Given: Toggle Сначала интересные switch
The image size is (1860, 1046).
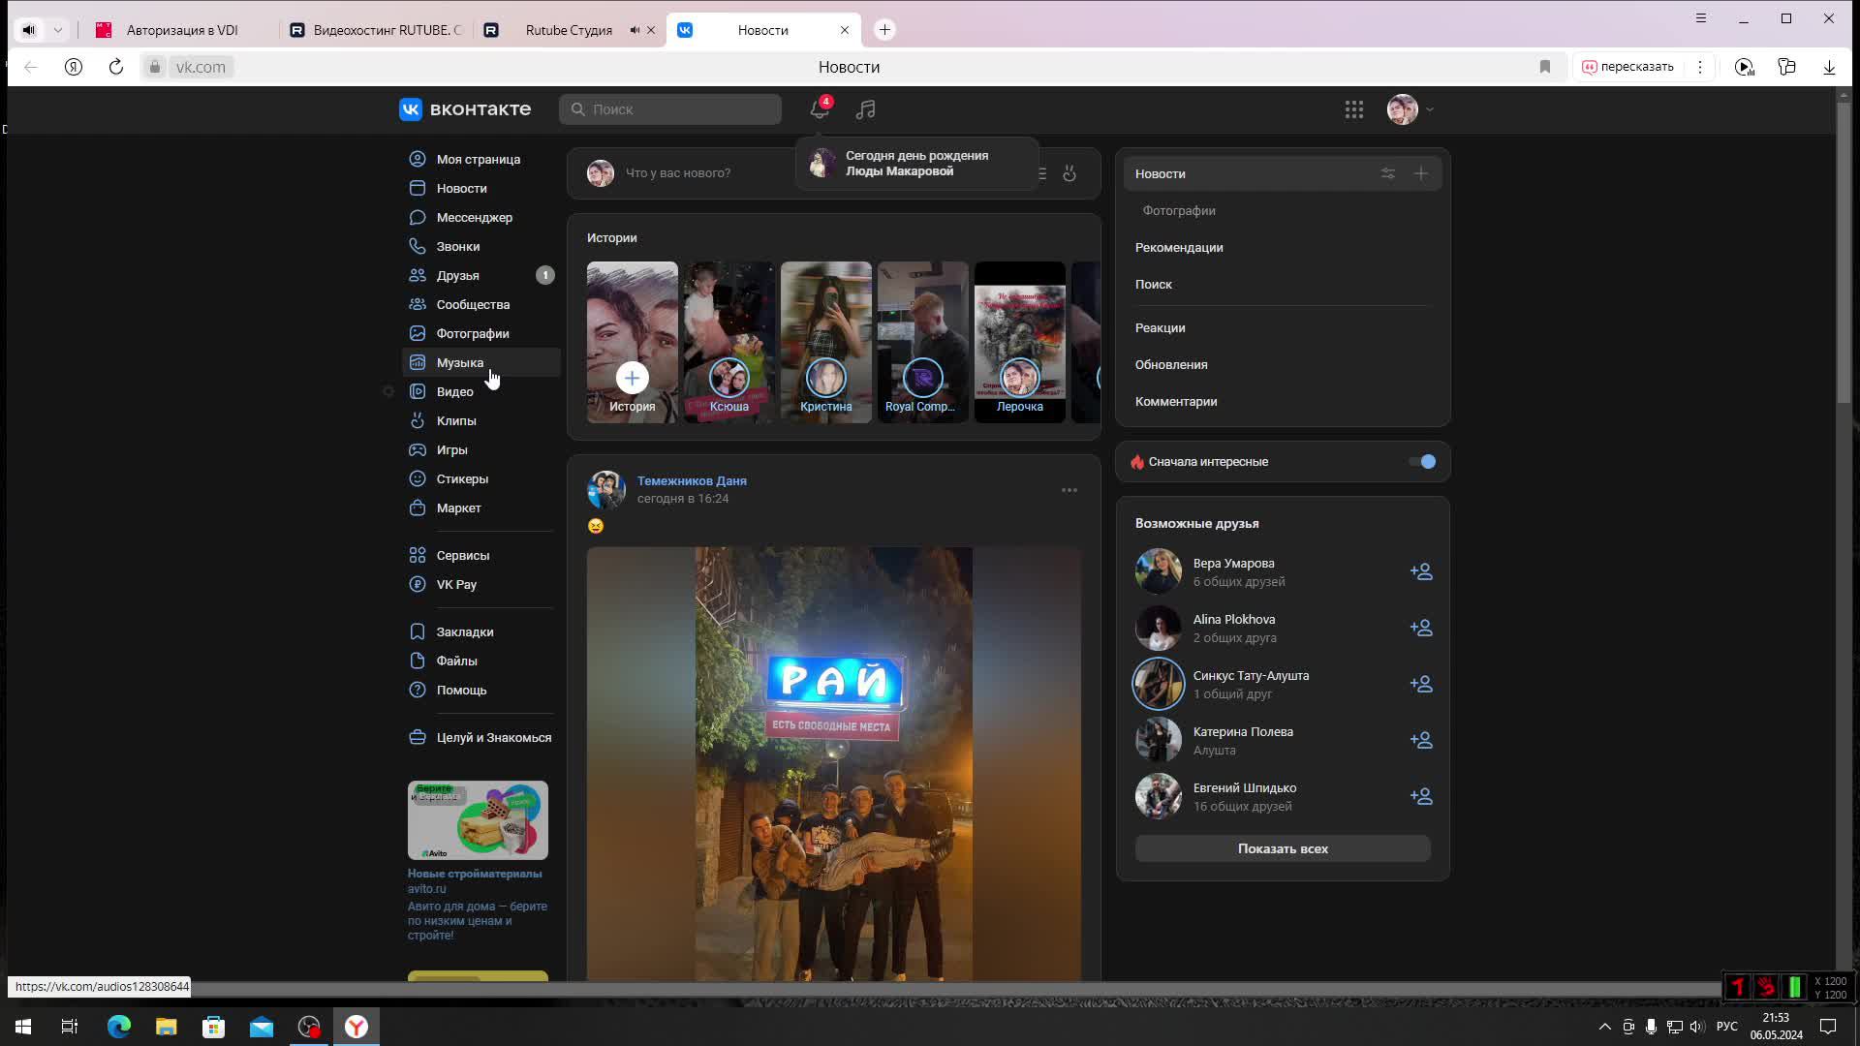Looking at the screenshot, I should coord(1422,462).
